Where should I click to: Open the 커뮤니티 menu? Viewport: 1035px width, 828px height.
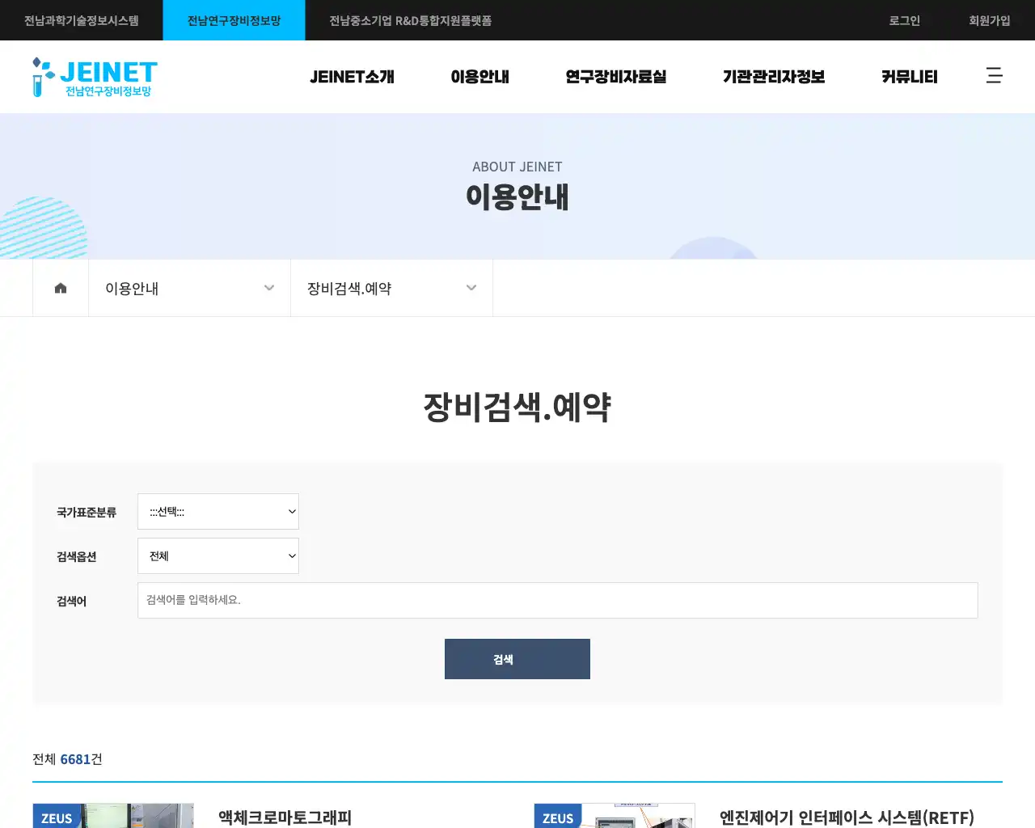pyautogui.click(x=908, y=77)
